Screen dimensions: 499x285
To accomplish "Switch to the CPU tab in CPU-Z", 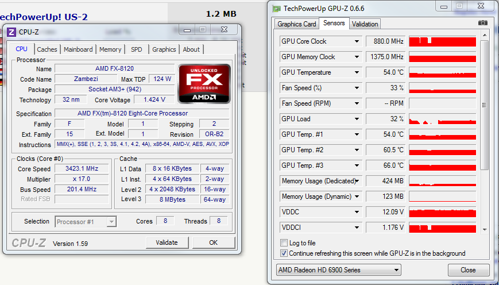I will [x=21, y=49].
